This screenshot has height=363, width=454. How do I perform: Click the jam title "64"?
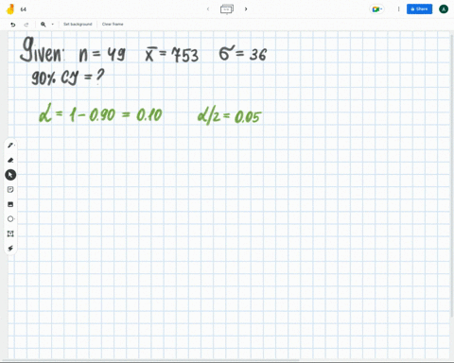point(24,9)
